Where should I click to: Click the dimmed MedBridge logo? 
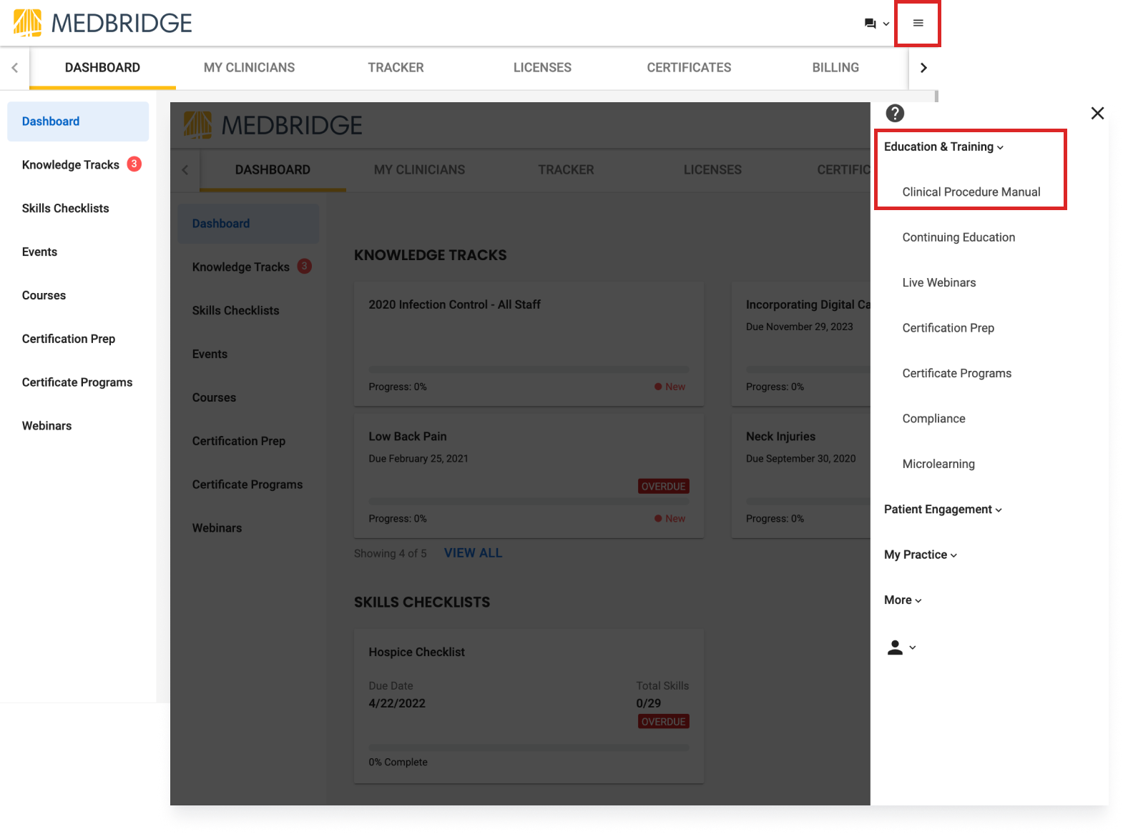tap(273, 125)
